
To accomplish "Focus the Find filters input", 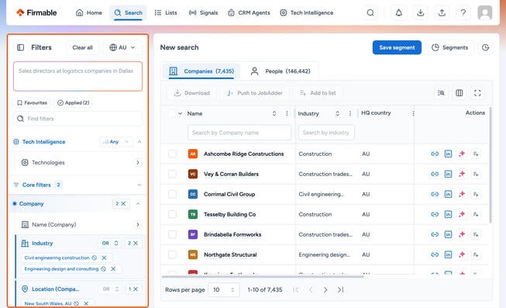I will [77, 119].
